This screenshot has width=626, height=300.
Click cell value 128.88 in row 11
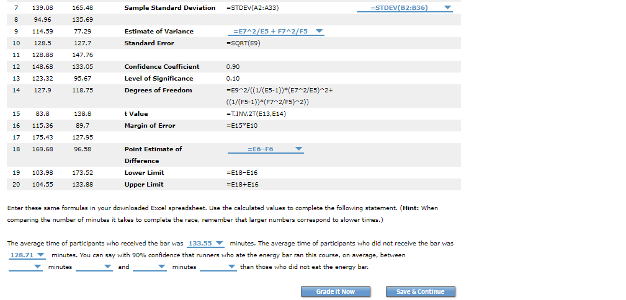pos(43,55)
